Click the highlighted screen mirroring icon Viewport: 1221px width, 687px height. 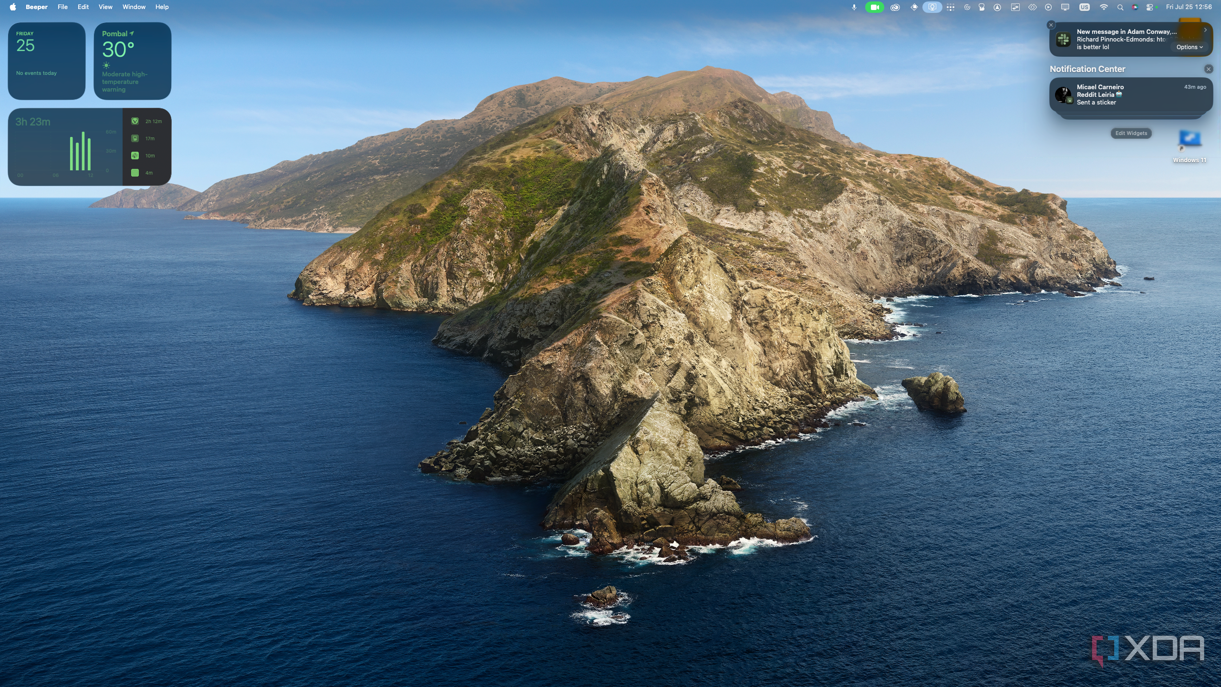click(932, 7)
